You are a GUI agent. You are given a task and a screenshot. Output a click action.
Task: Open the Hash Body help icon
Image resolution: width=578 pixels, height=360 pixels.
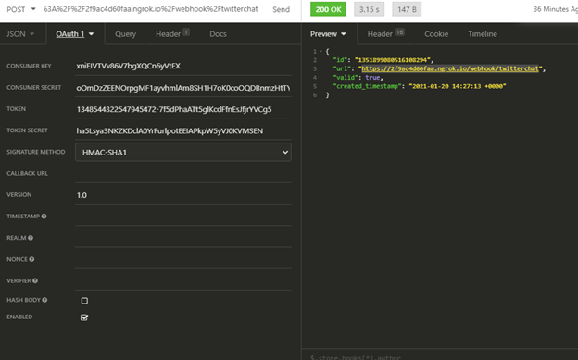coord(44,300)
